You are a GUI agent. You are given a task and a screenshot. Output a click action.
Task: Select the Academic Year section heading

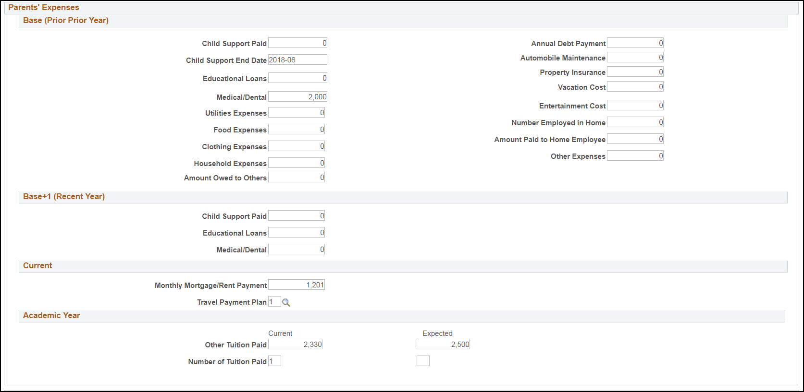tap(51, 316)
